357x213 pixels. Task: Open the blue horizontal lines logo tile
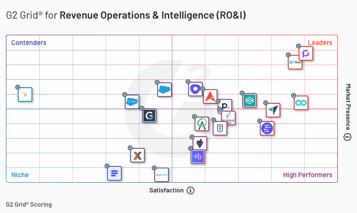coord(114,173)
